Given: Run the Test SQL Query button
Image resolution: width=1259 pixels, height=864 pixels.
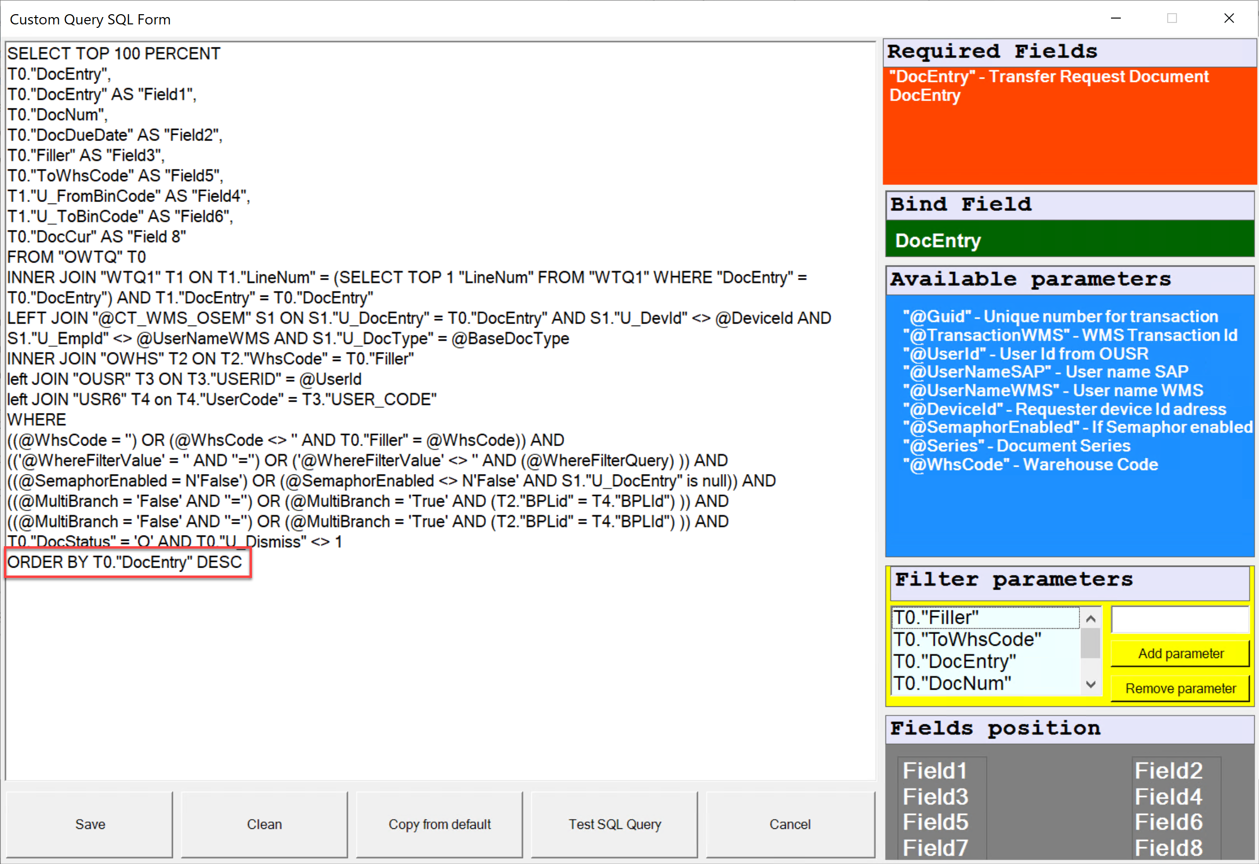Looking at the screenshot, I should pyautogui.click(x=614, y=824).
